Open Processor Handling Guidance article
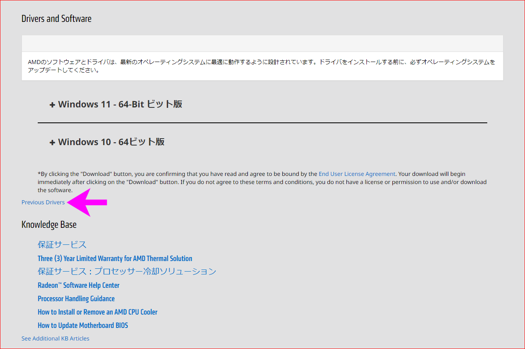This screenshot has height=349, width=525. (x=76, y=299)
